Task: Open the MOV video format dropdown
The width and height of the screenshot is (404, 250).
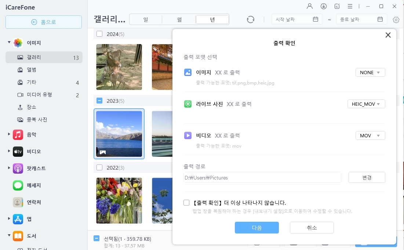Action: [x=370, y=135]
